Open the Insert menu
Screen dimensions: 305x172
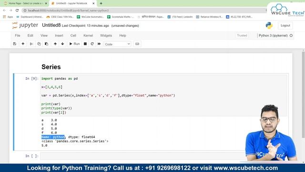coord(59,35)
